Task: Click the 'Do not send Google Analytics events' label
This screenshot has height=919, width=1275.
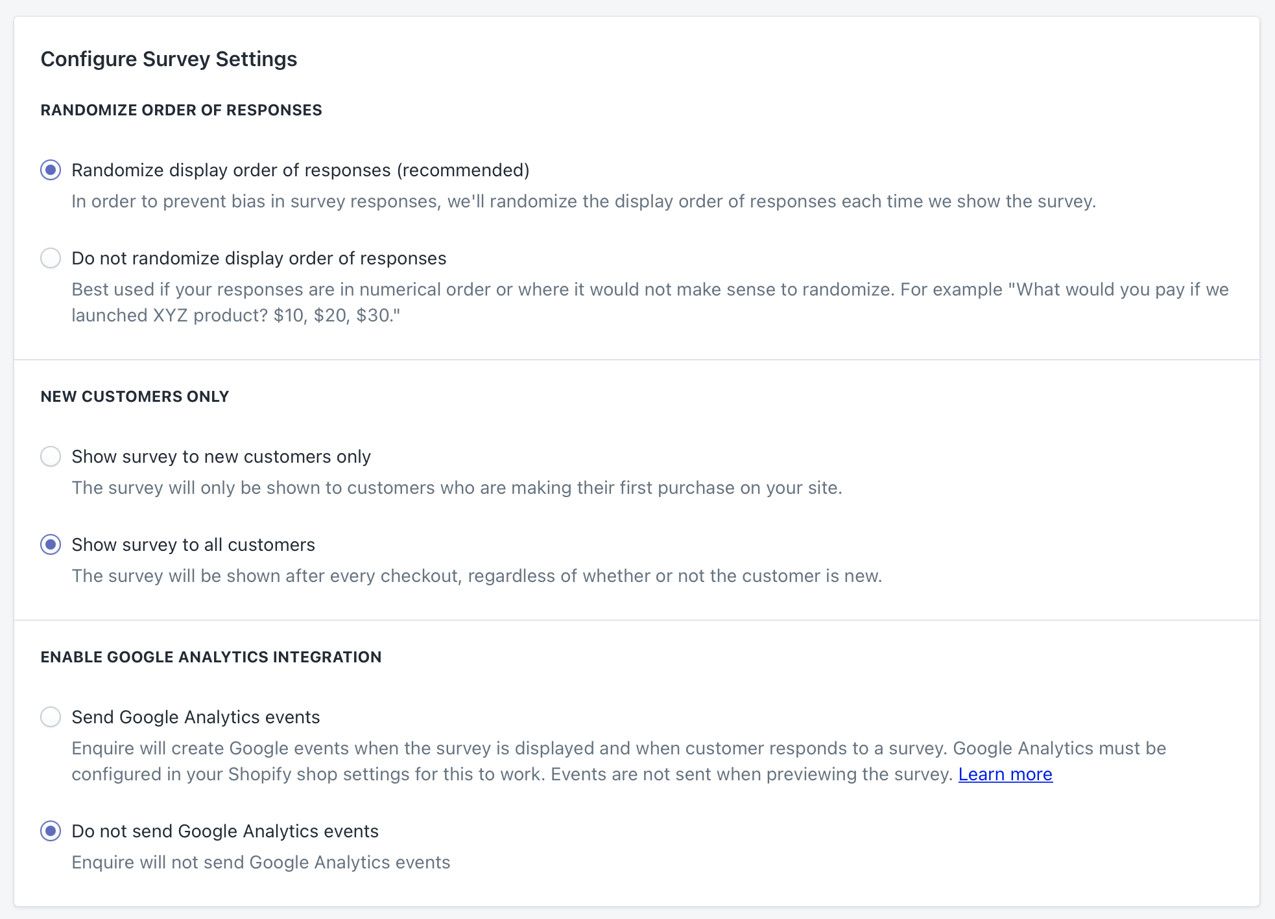Action: [225, 831]
